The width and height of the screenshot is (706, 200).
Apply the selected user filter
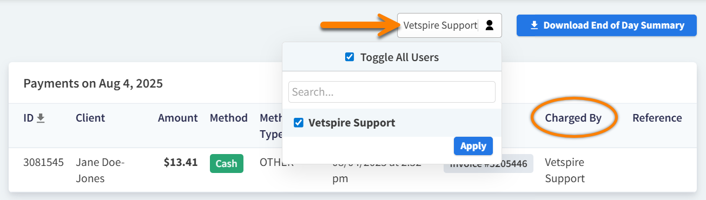(473, 146)
